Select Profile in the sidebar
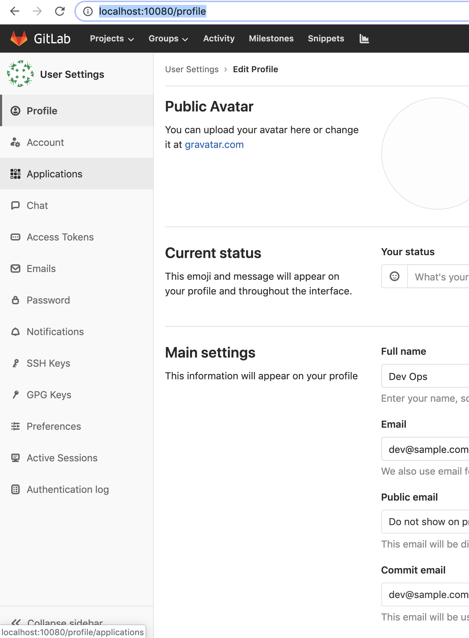Image resolution: width=469 pixels, height=638 pixels. coord(77,110)
